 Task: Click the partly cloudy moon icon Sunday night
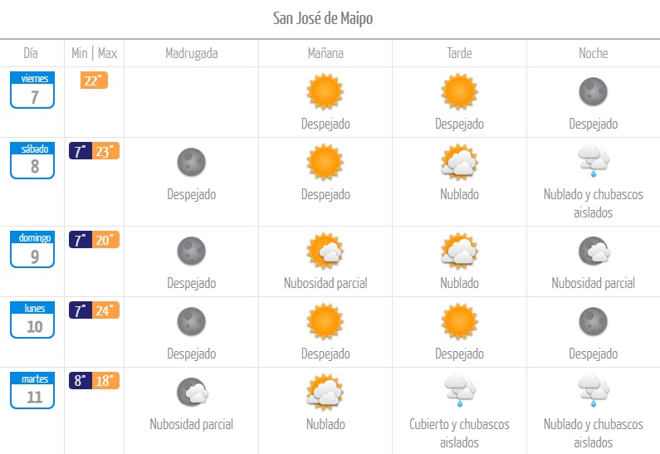[594, 250]
